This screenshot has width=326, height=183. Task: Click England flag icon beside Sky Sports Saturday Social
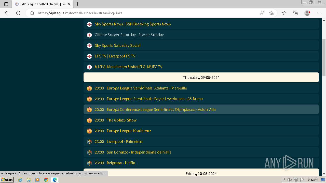(89, 45)
